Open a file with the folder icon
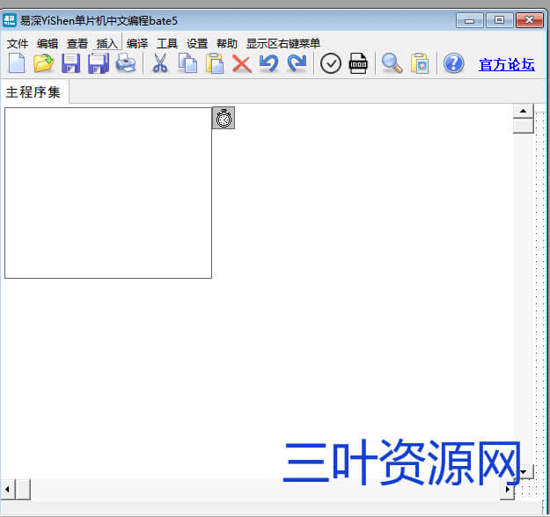This screenshot has width=550, height=517. click(x=43, y=63)
